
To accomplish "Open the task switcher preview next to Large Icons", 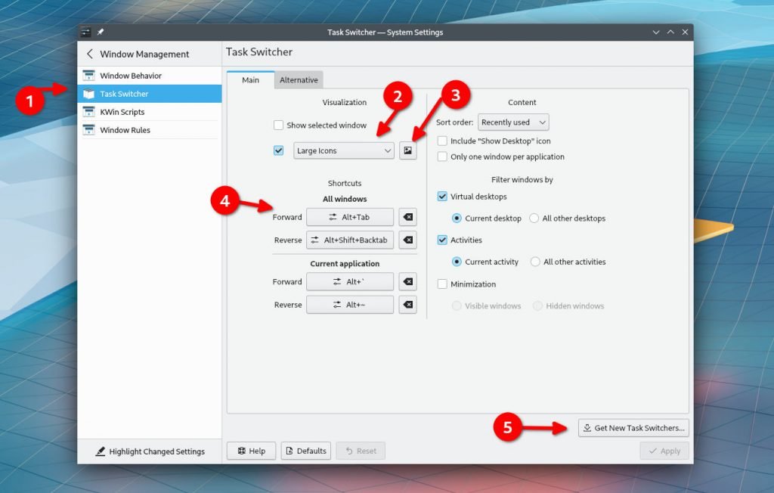I will coord(407,150).
